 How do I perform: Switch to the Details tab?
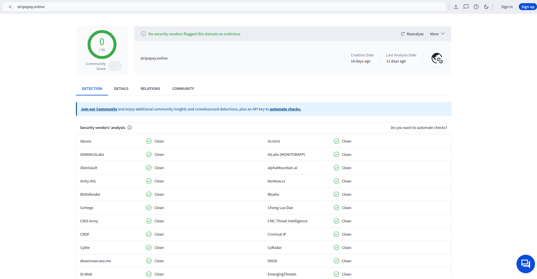121,88
